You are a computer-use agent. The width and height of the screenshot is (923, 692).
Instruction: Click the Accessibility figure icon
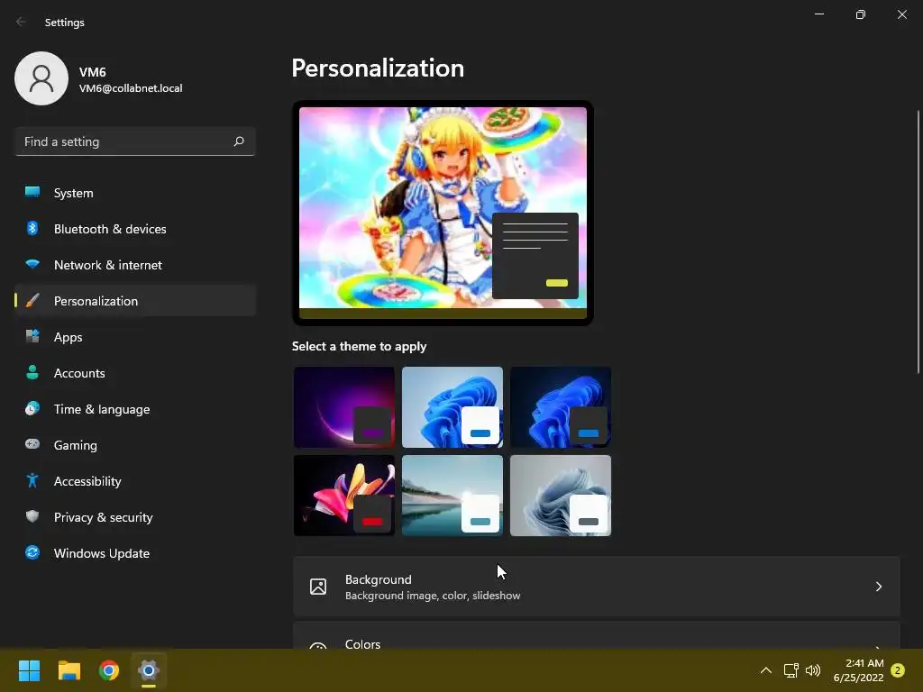pyautogui.click(x=32, y=481)
